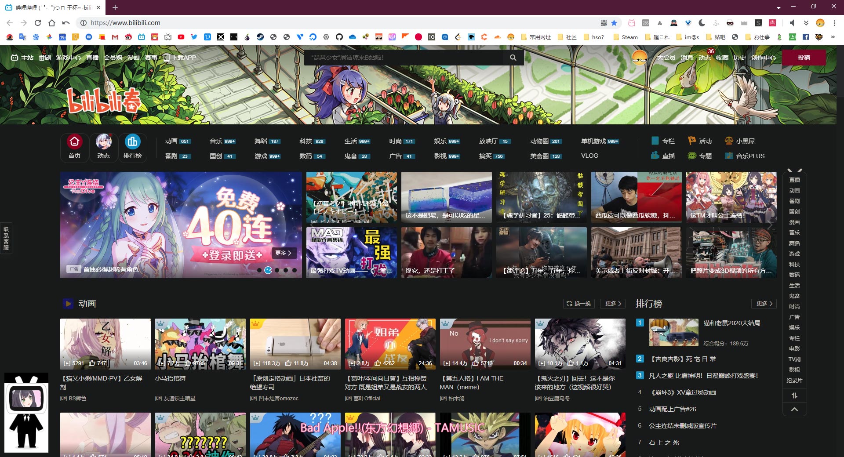The height and width of the screenshot is (457, 844).
Task: Click the 换一换 refresh button
Action: (x=578, y=304)
